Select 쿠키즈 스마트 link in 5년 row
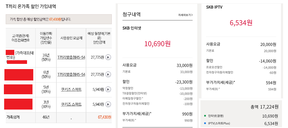 pos(71,89)
